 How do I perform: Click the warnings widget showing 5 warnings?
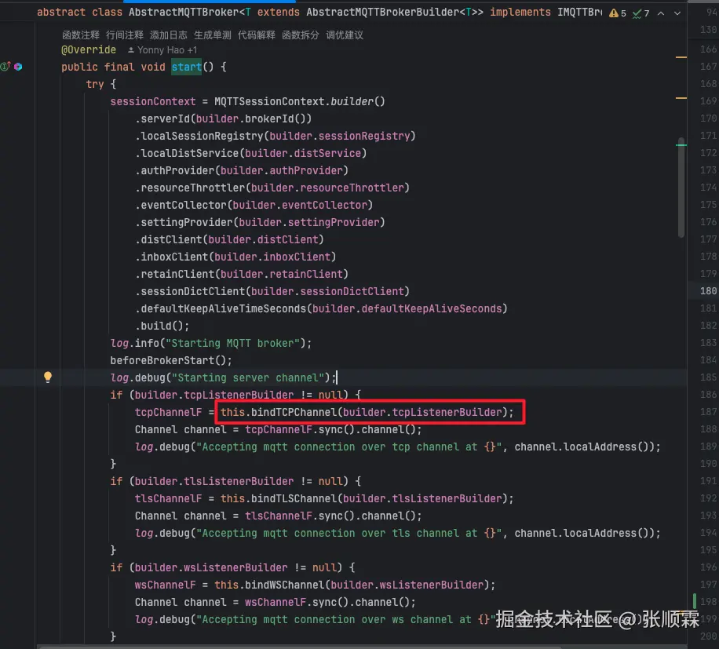(x=620, y=13)
